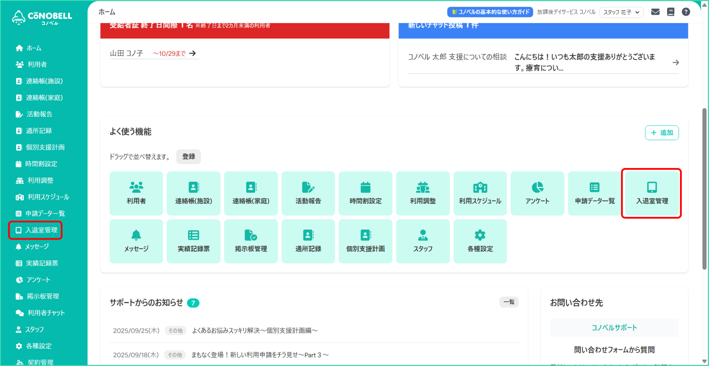Open the 掲示板管理 tile
Image resolution: width=709 pixels, height=366 pixels.
pyautogui.click(x=251, y=241)
